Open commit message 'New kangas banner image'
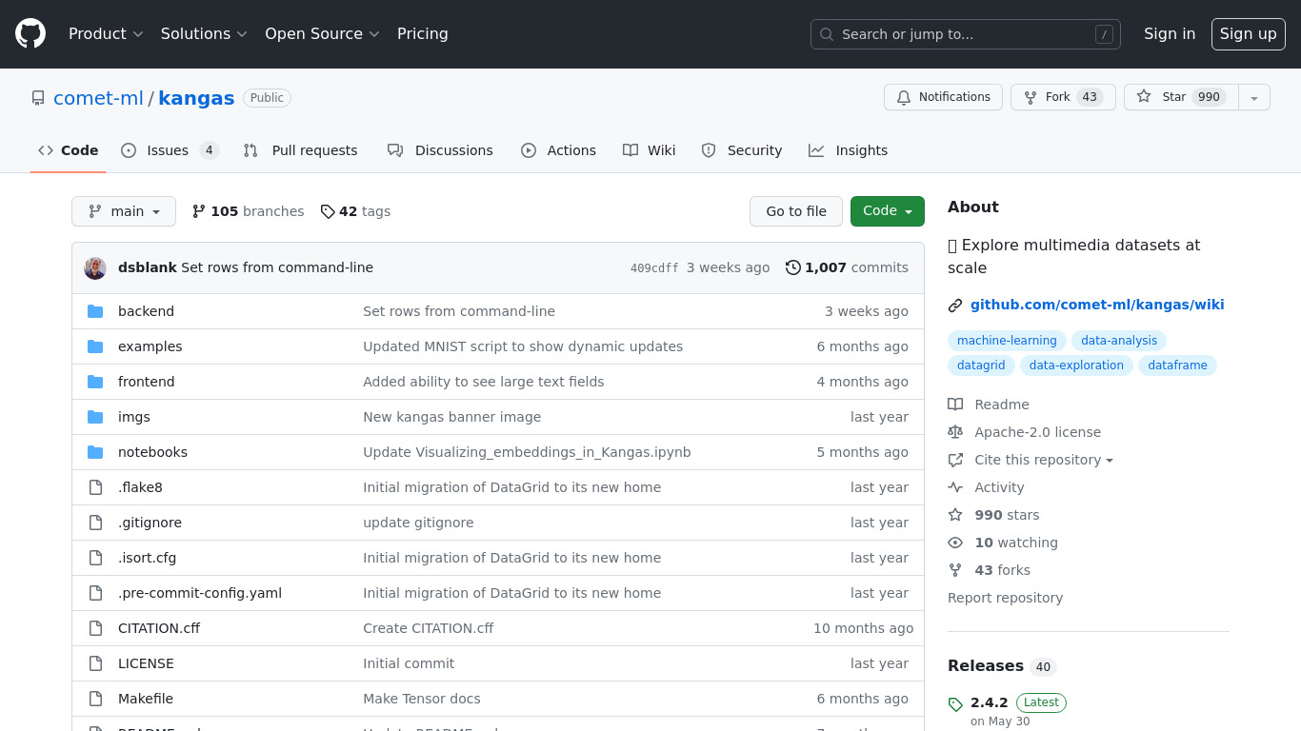Image resolution: width=1301 pixels, height=731 pixels. [451, 417]
